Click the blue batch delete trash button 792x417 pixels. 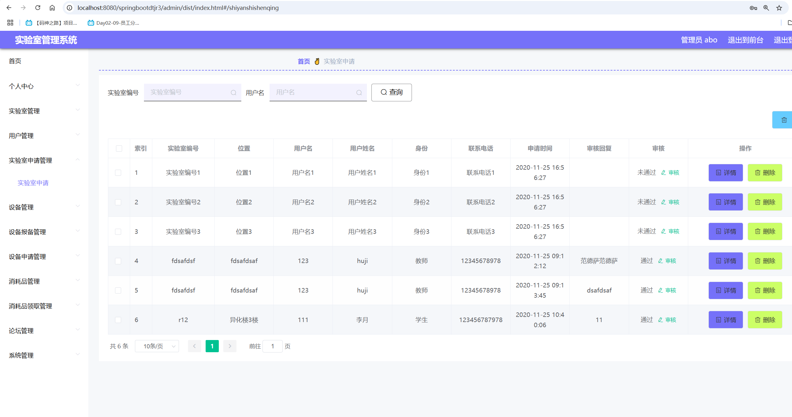click(x=782, y=120)
